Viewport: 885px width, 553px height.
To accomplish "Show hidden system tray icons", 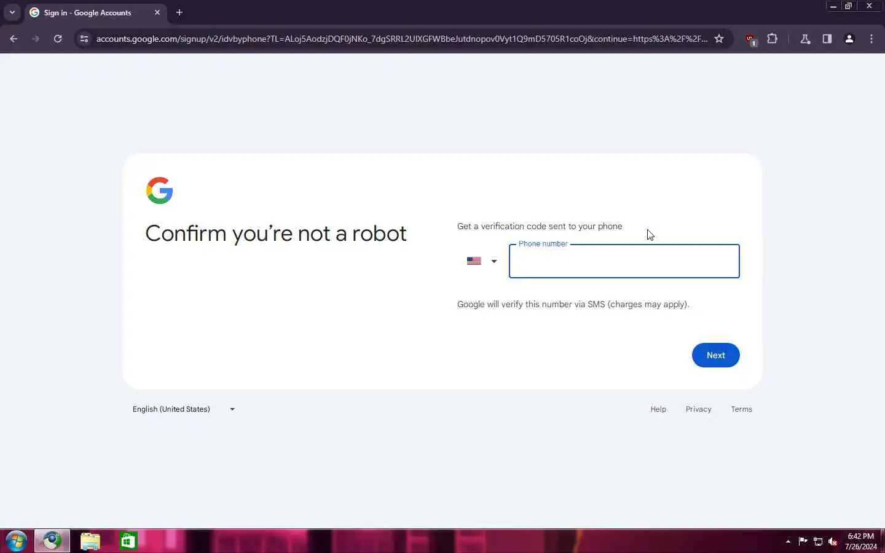I will pos(788,541).
